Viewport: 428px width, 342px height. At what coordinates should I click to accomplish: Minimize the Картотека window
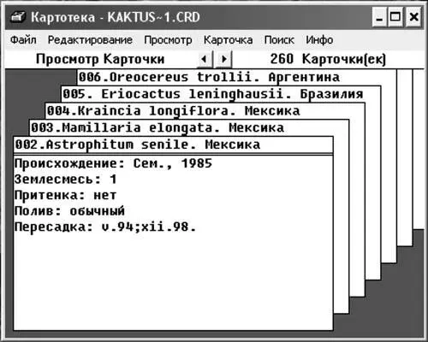coord(379,17)
